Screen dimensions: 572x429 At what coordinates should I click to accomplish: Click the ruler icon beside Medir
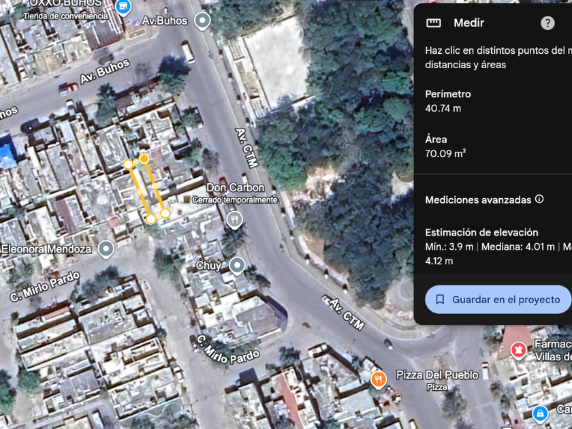(433, 23)
